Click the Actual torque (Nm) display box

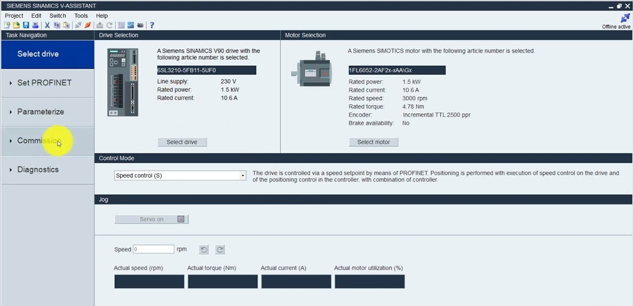coord(222,281)
